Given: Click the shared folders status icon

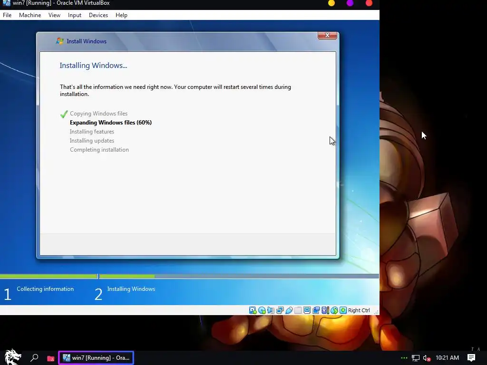Looking at the screenshot, I should coord(298,310).
